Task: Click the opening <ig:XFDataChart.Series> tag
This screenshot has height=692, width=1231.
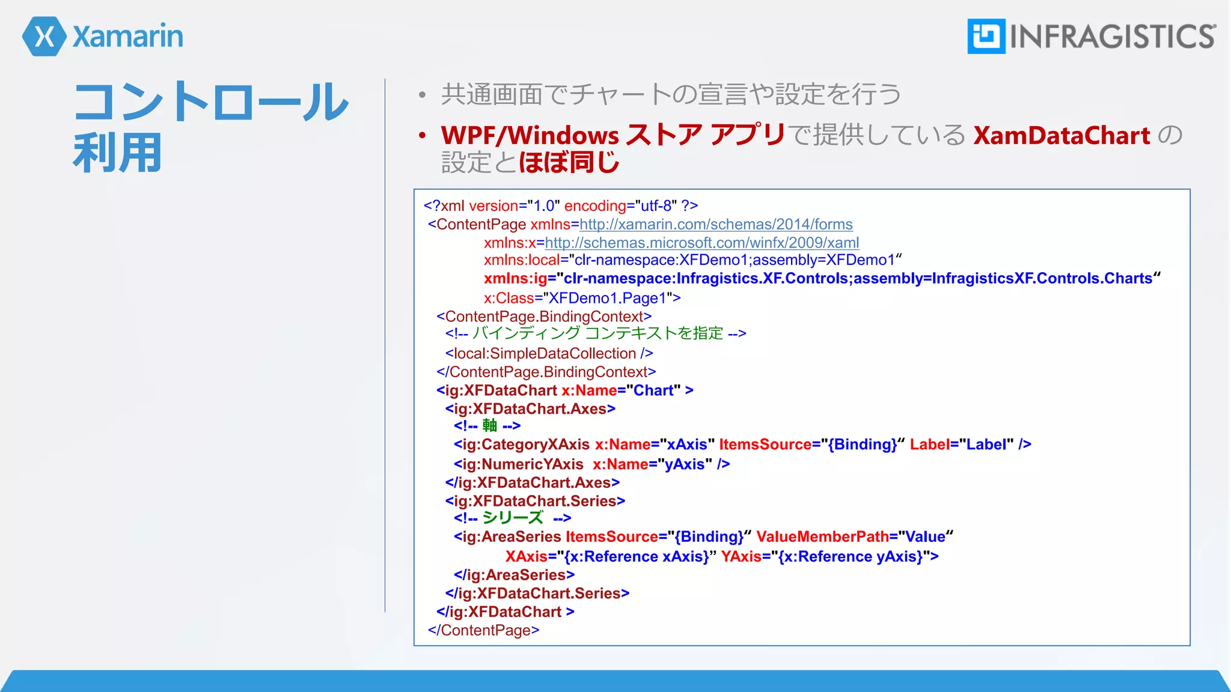Action: coord(535,501)
